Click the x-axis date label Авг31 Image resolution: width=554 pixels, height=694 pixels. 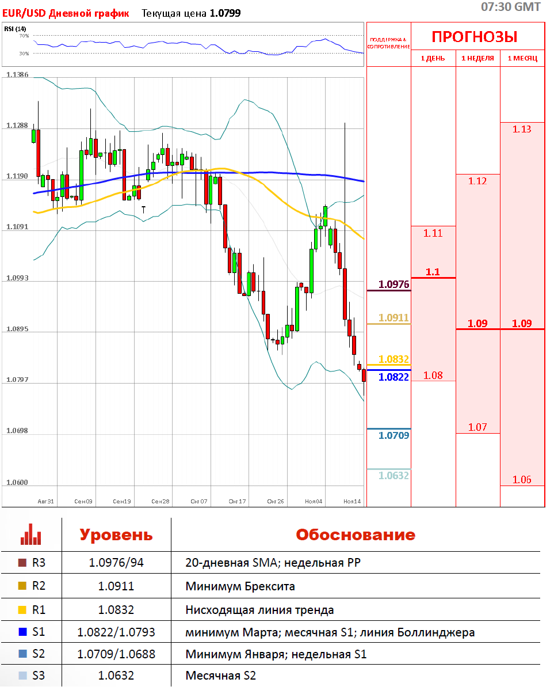click(45, 502)
